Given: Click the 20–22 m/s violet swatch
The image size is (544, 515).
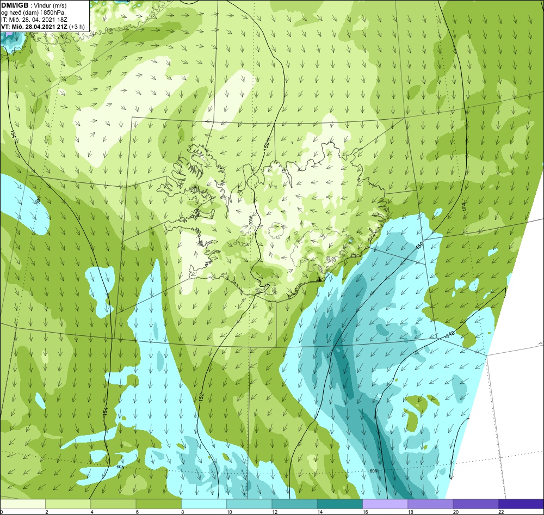Looking at the screenshot, I should (476, 504).
